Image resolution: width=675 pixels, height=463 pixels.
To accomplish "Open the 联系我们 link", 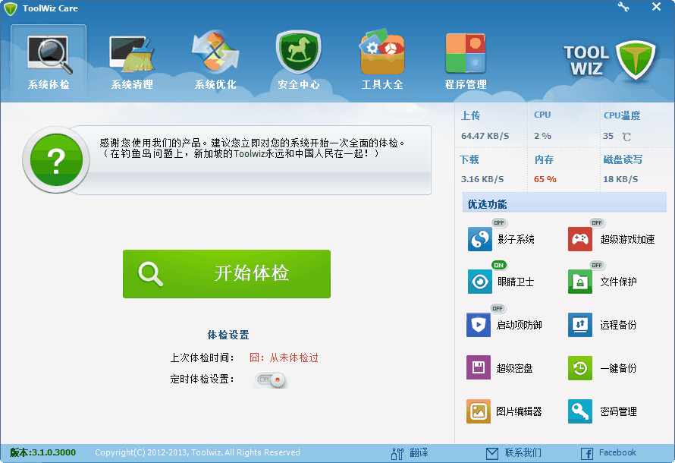I will coord(523,452).
